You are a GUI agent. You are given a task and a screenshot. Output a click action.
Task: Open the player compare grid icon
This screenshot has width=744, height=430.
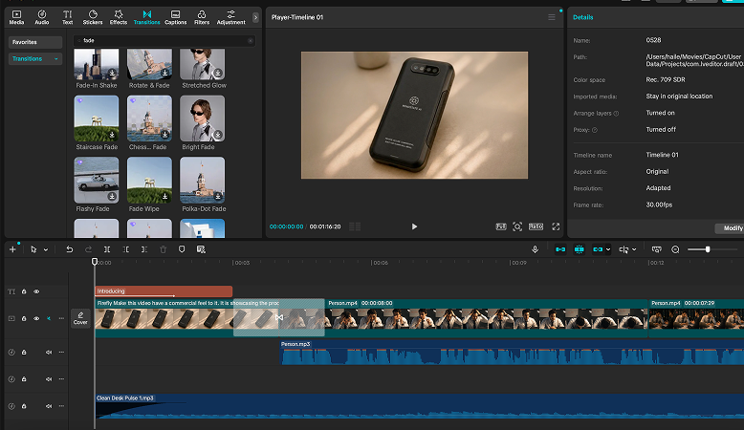coord(355,226)
